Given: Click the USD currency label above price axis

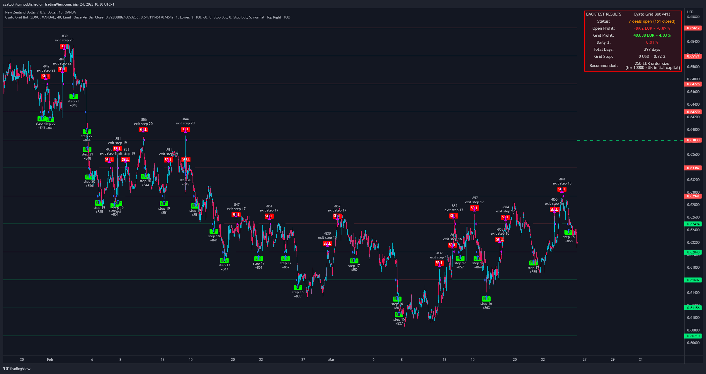Looking at the screenshot, I should click(690, 12).
